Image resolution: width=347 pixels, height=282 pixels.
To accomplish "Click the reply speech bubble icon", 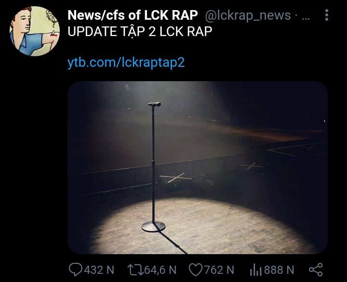I will [x=76, y=270].
